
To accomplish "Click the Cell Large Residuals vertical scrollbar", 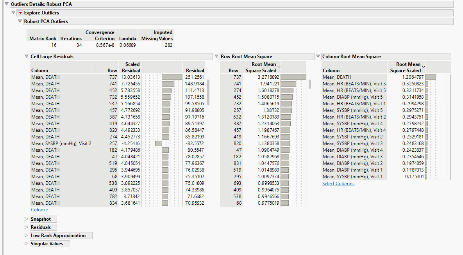I will click(208, 92).
